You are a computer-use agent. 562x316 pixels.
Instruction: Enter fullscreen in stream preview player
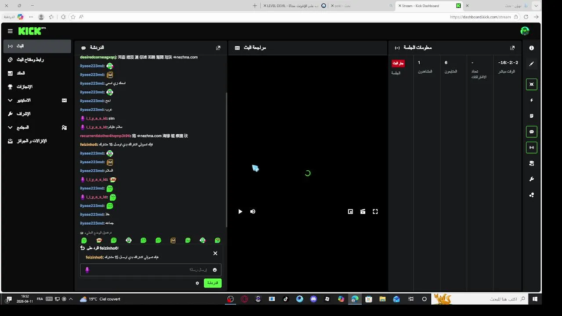point(375,212)
